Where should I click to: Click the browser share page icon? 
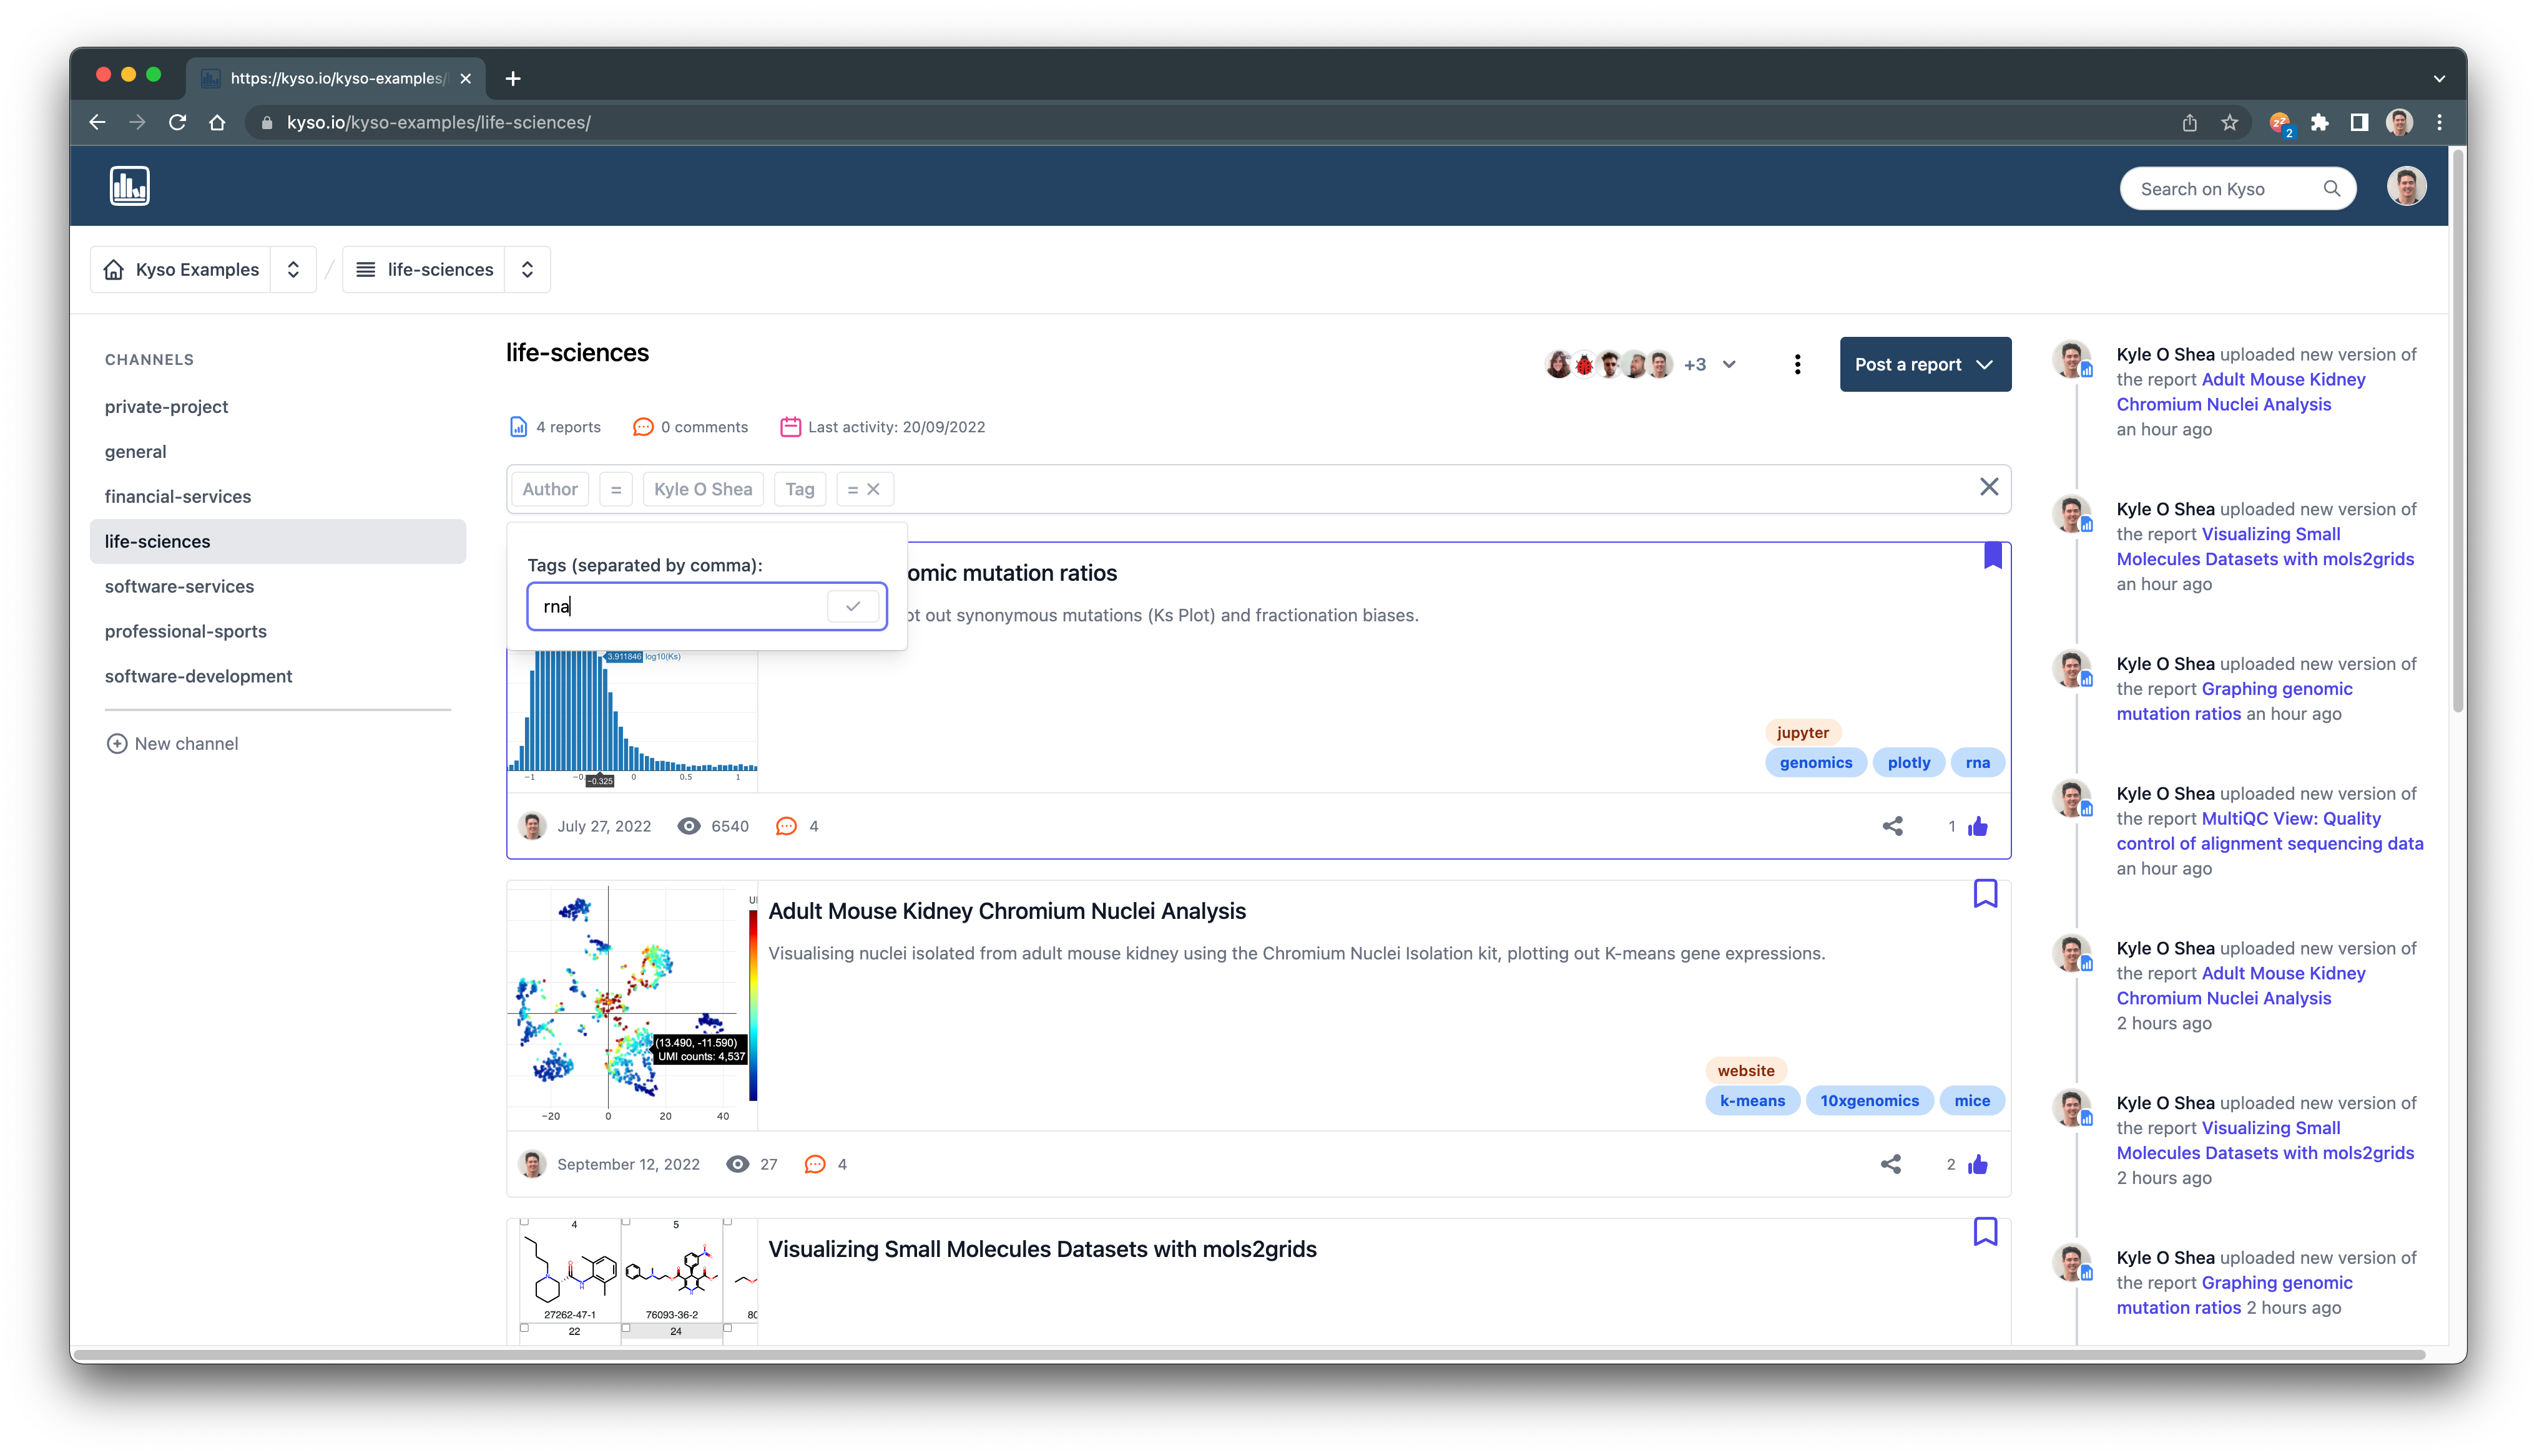pyautogui.click(x=2190, y=122)
